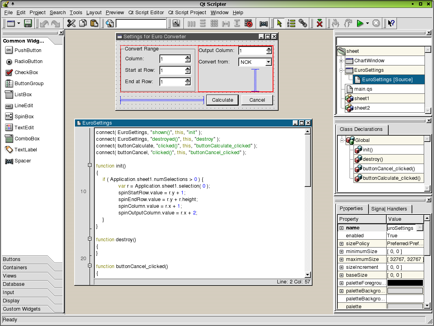Pick the TextEdit widget in toolbox

[19, 127]
